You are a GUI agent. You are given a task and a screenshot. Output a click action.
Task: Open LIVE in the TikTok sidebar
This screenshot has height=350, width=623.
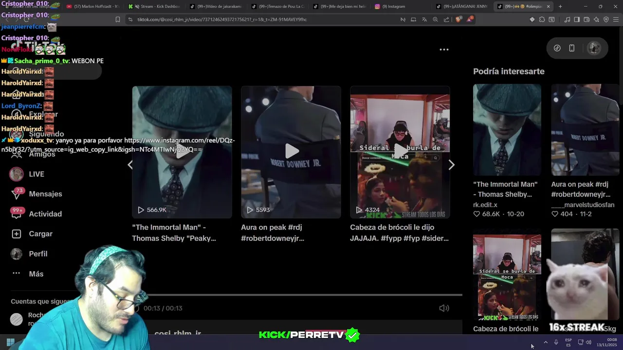tap(37, 174)
